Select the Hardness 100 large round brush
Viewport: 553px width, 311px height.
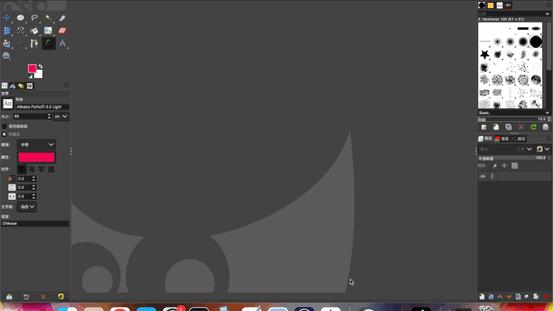click(536, 41)
